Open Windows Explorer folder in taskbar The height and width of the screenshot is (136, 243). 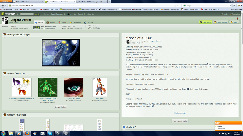coord(11,133)
